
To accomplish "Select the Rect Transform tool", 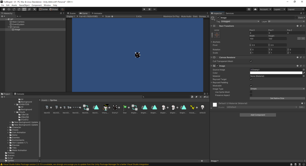I will [24, 9].
